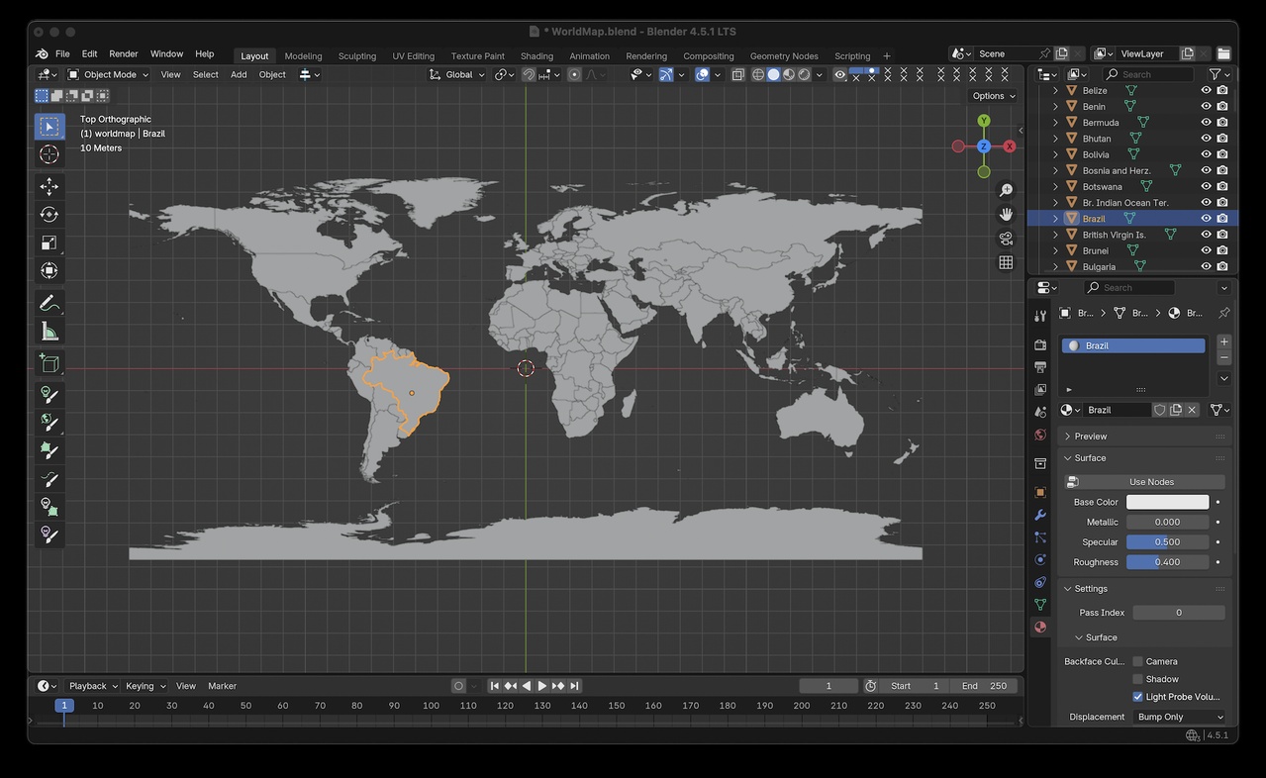Disable Bolivia in renders camera icon

pyautogui.click(x=1222, y=154)
